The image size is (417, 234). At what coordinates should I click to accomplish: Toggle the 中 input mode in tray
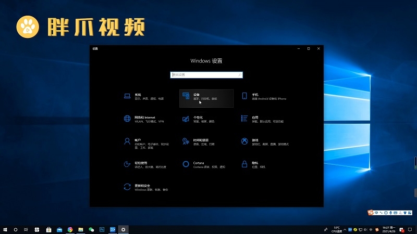pyautogui.click(x=371, y=230)
